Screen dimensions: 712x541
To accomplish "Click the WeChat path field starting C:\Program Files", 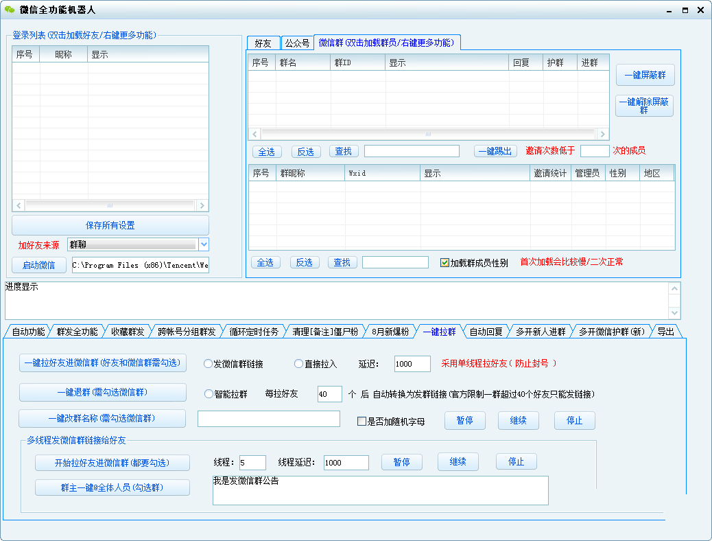I will 141,265.
